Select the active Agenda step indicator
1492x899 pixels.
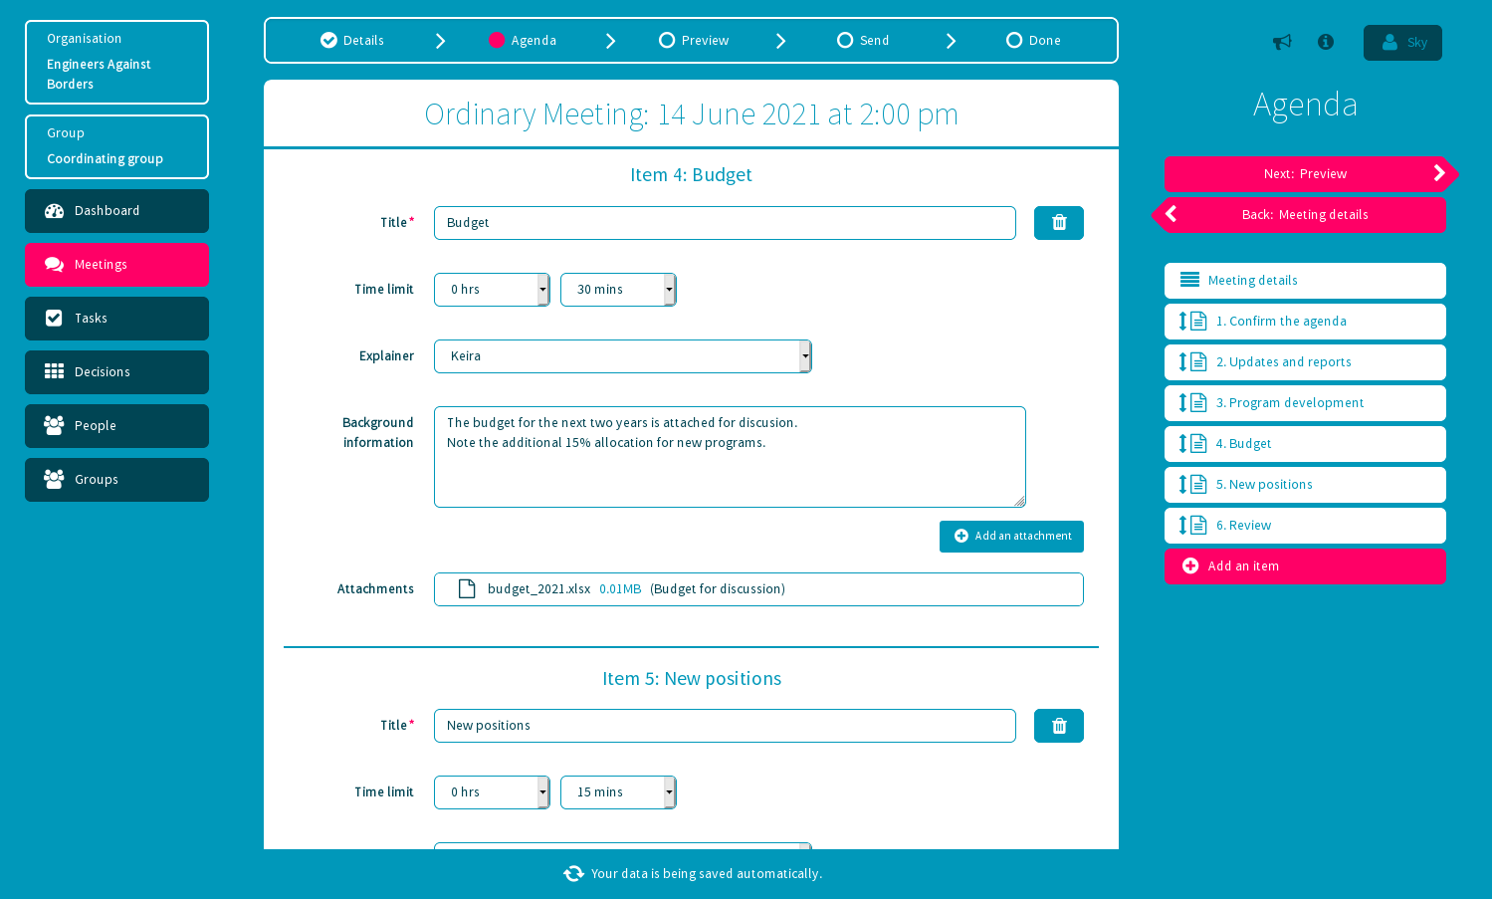click(498, 40)
